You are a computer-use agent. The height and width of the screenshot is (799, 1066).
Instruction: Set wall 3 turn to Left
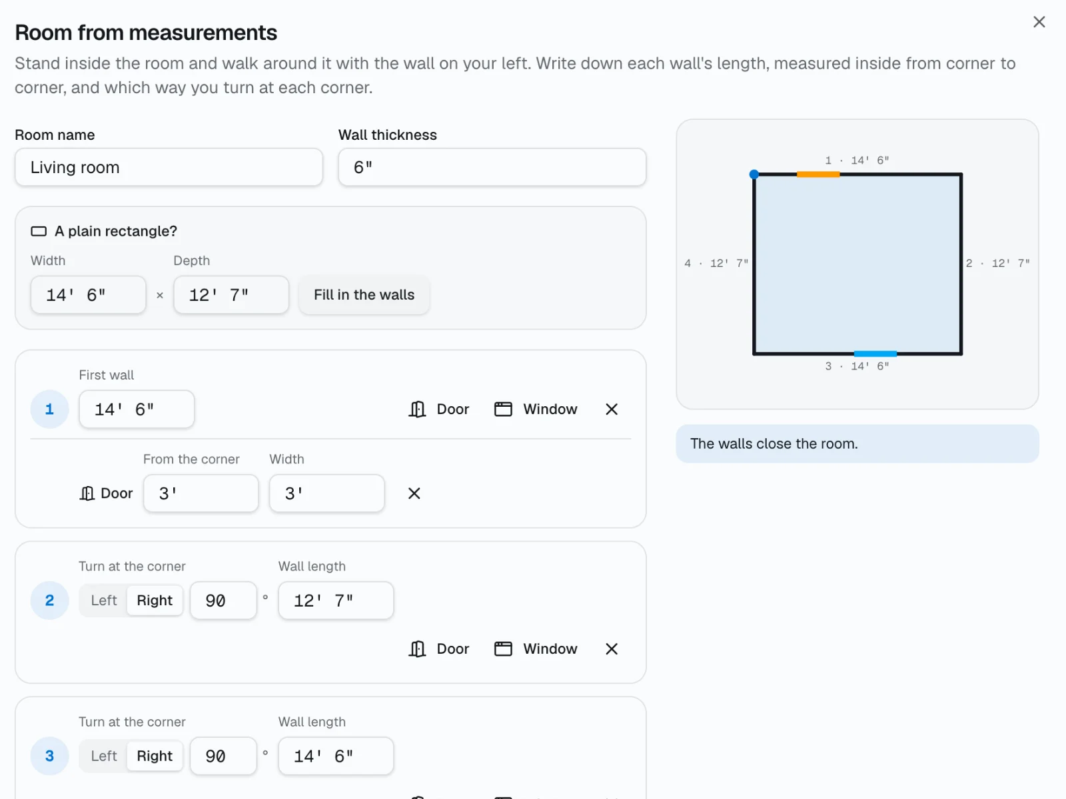pos(104,756)
